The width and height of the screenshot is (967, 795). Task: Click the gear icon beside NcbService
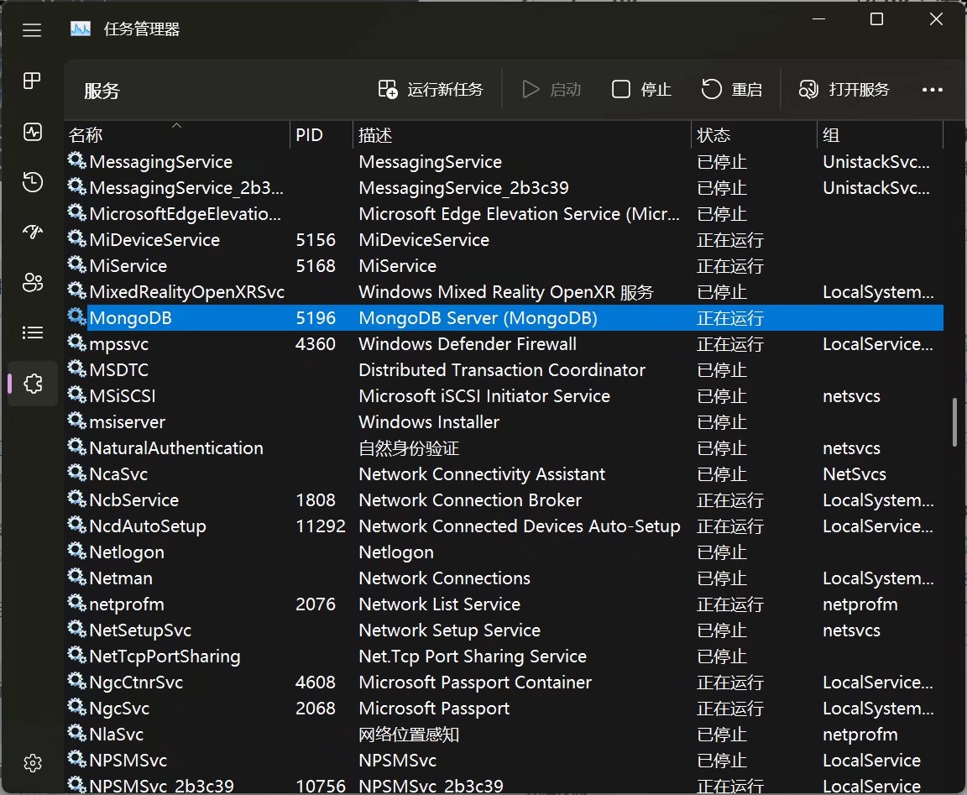click(76, 499)
